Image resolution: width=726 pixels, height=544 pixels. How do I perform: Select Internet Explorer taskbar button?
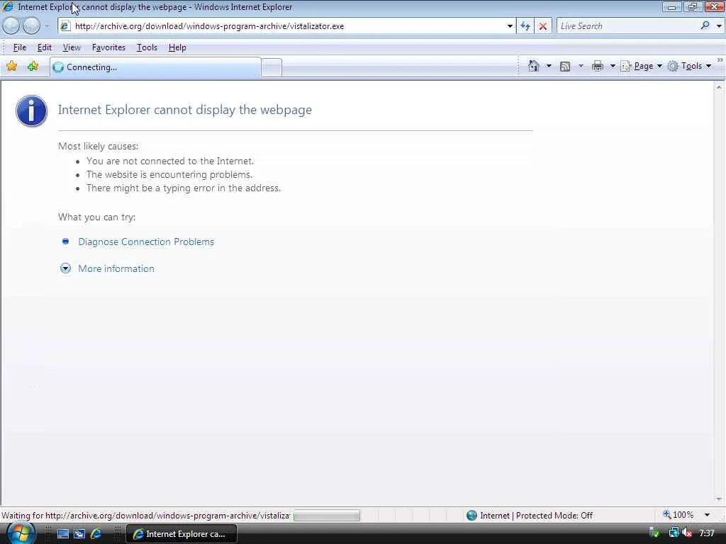tap(181, 534)
